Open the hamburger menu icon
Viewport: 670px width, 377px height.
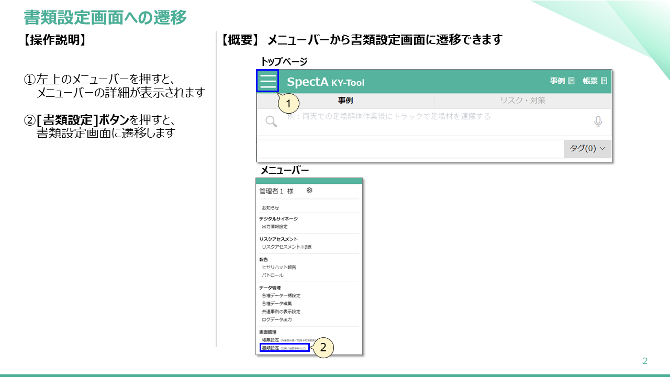click(269, 81)
